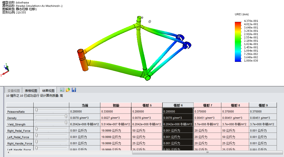Click the blue floppy disk save icon
Image resolution: width=284 pixels, height=157 pixels.
point(74,90)
